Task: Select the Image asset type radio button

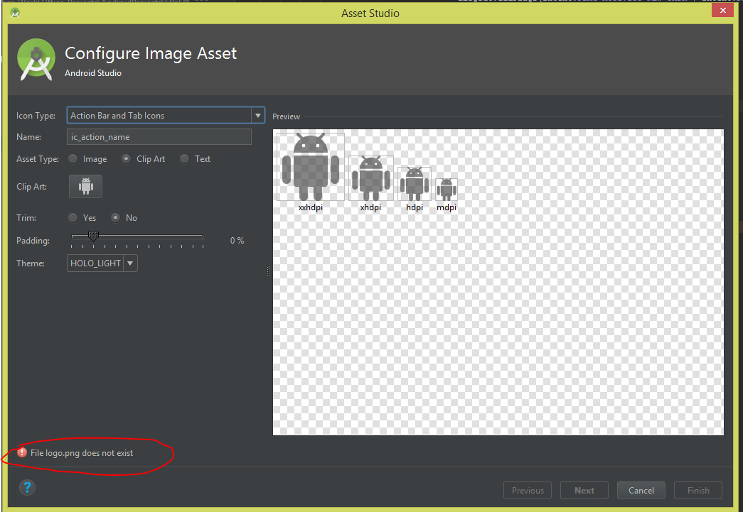Action: (73, 158)
